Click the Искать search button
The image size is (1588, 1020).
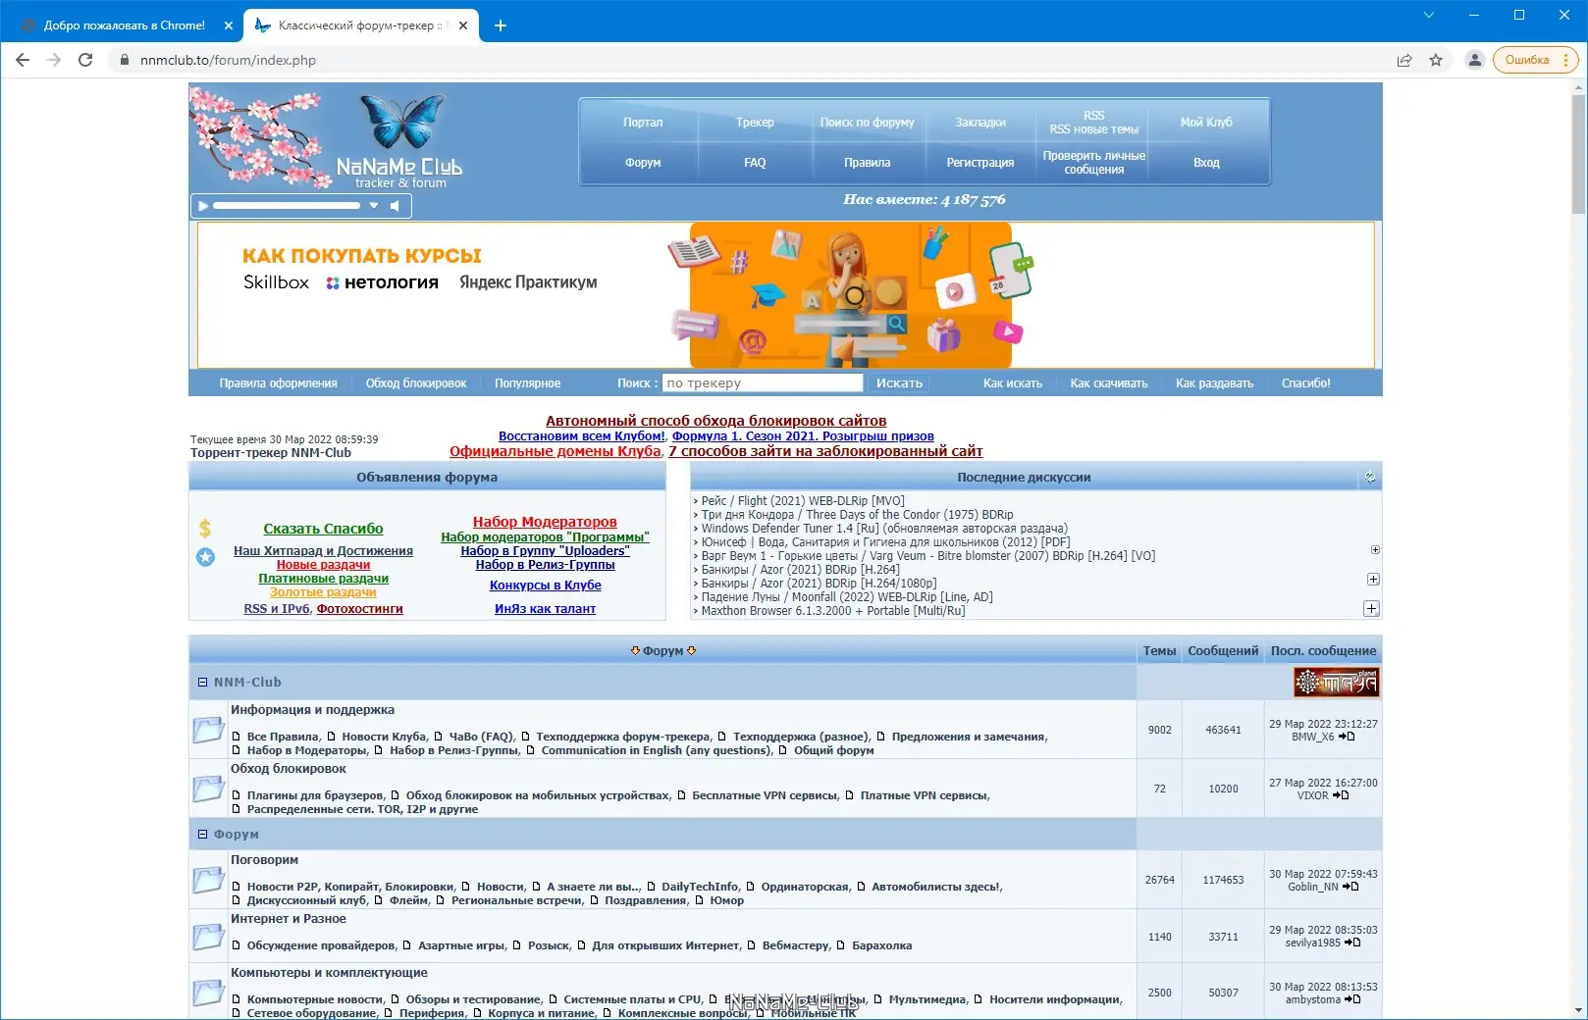coord(899,383)
